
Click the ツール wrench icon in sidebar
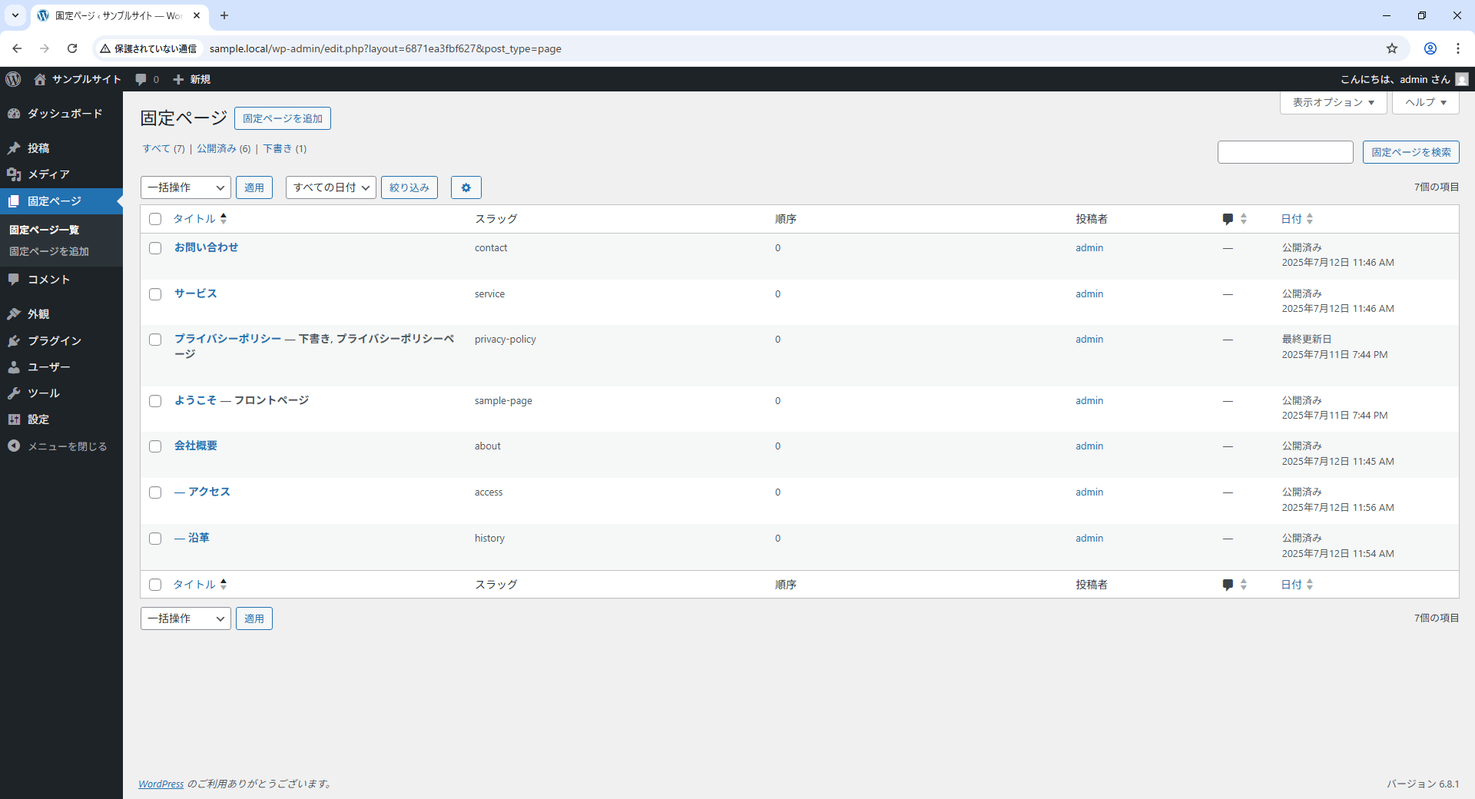click(x=14, y=393)
